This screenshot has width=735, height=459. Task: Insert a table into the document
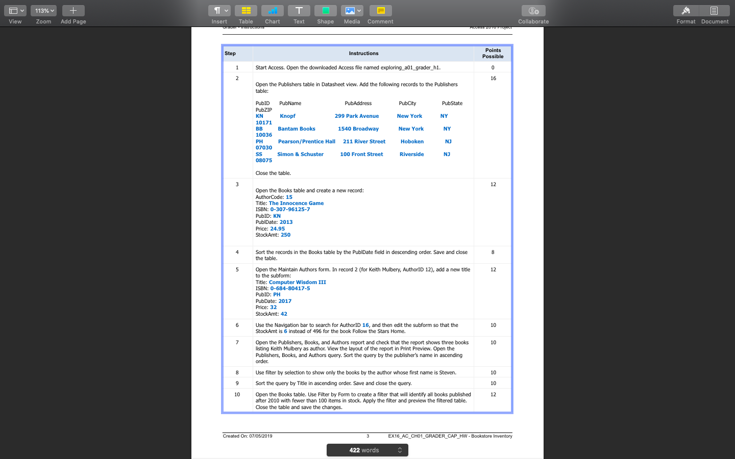pyautogui.click(x=246, y=10)
